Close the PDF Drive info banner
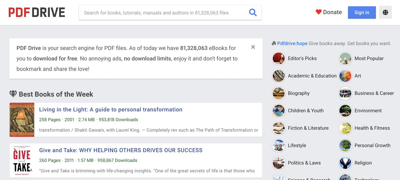Image resolution: width=400 pixels, height=180 pixels. tap(253, 47)
